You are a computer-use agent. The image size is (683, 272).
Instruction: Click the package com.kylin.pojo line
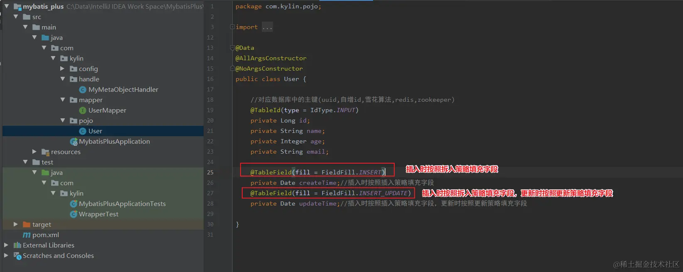click(278, 6)
